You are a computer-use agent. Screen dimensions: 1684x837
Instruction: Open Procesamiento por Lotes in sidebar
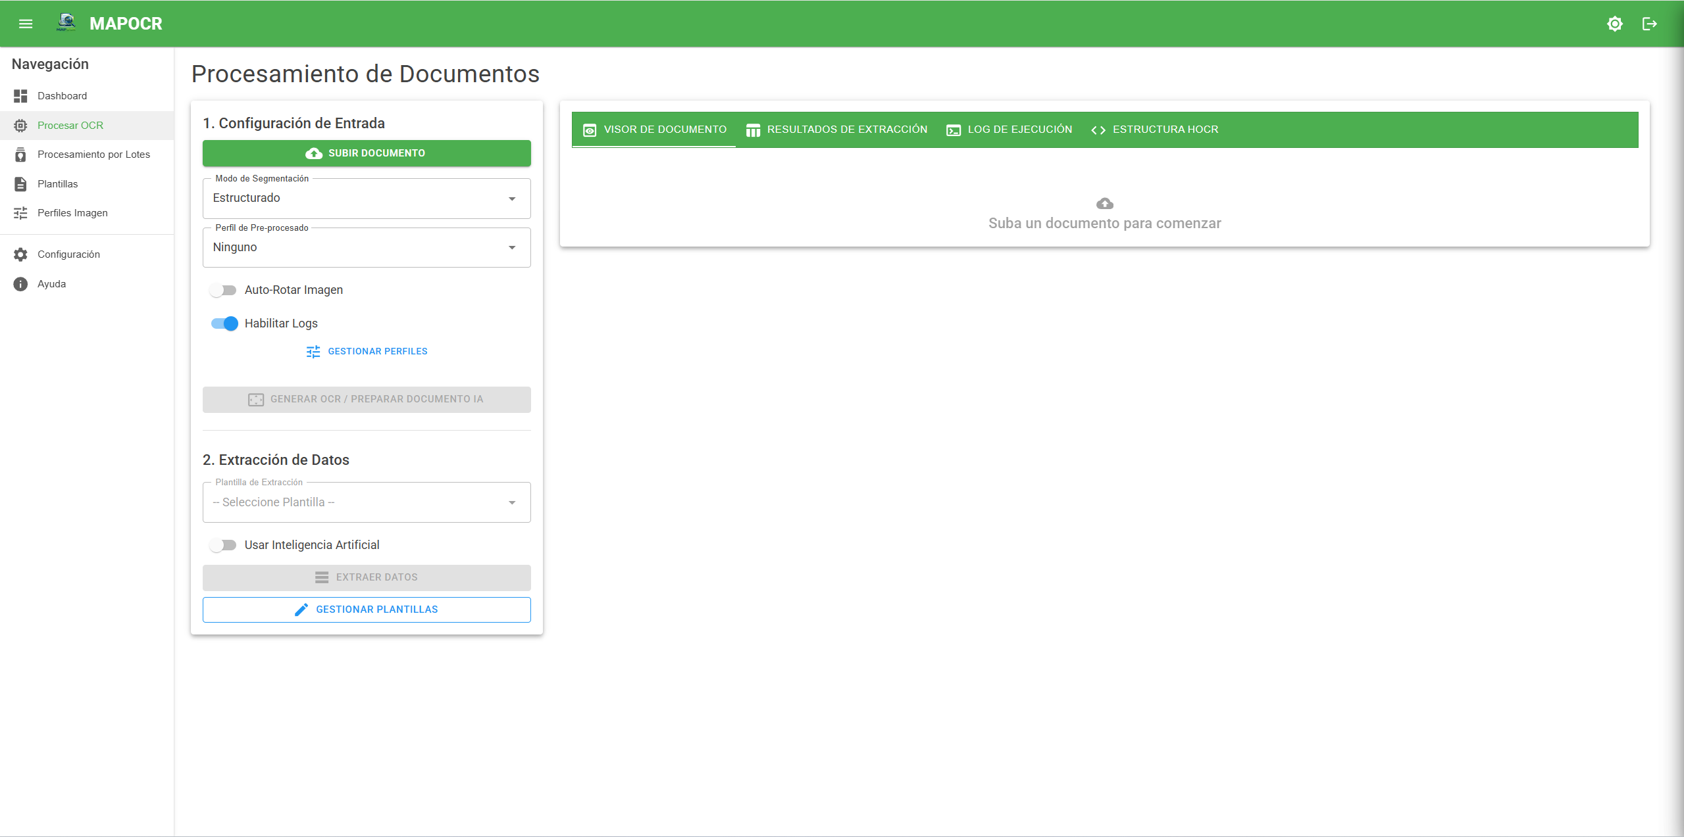coord(93,155)
